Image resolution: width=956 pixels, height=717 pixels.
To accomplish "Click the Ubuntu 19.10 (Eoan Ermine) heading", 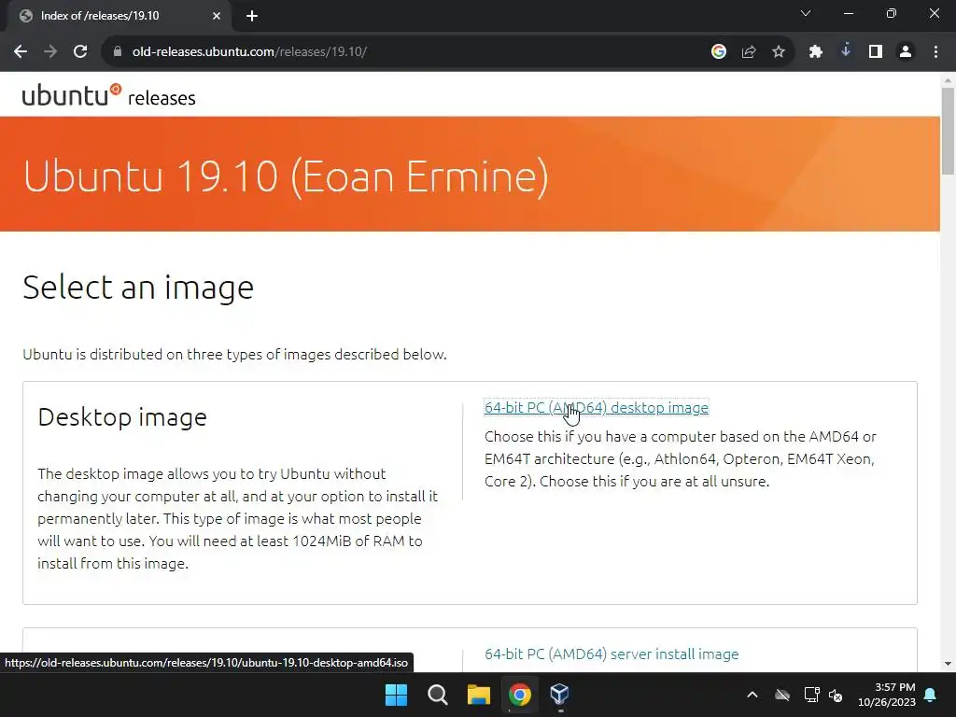I will (286, 176).
